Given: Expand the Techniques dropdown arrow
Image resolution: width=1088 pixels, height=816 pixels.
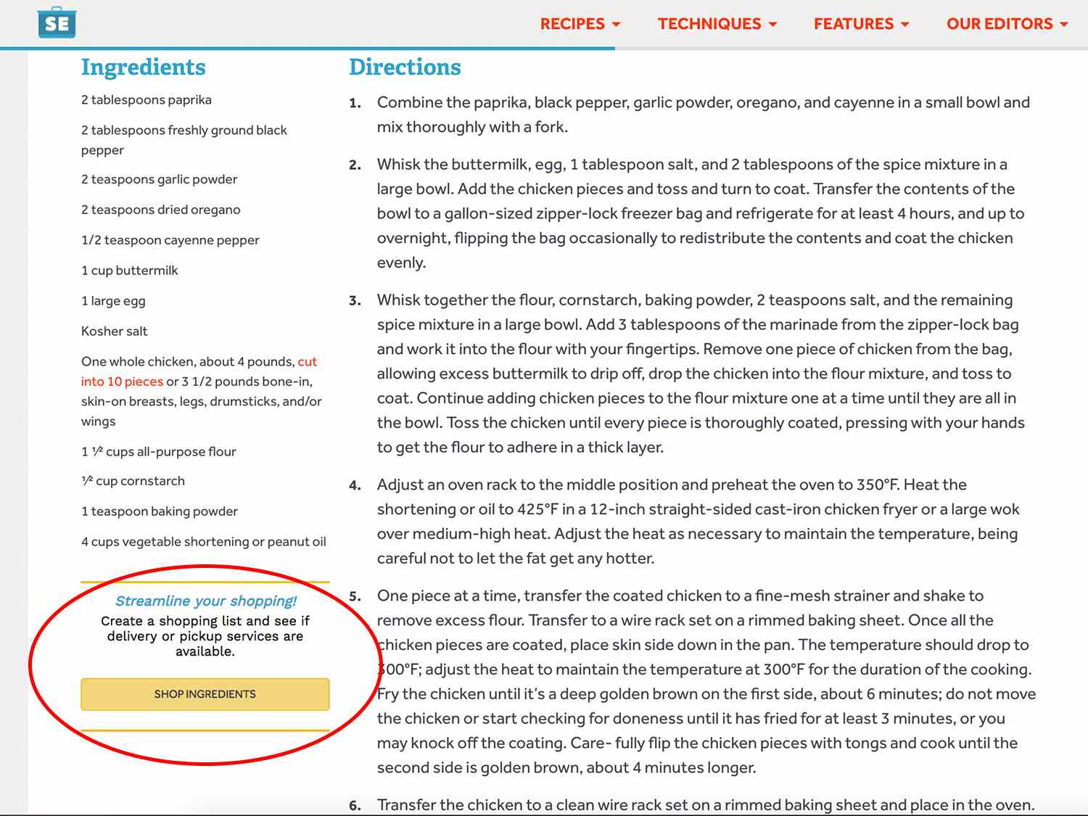Looking at the screenshot, I should pos(773,25).
